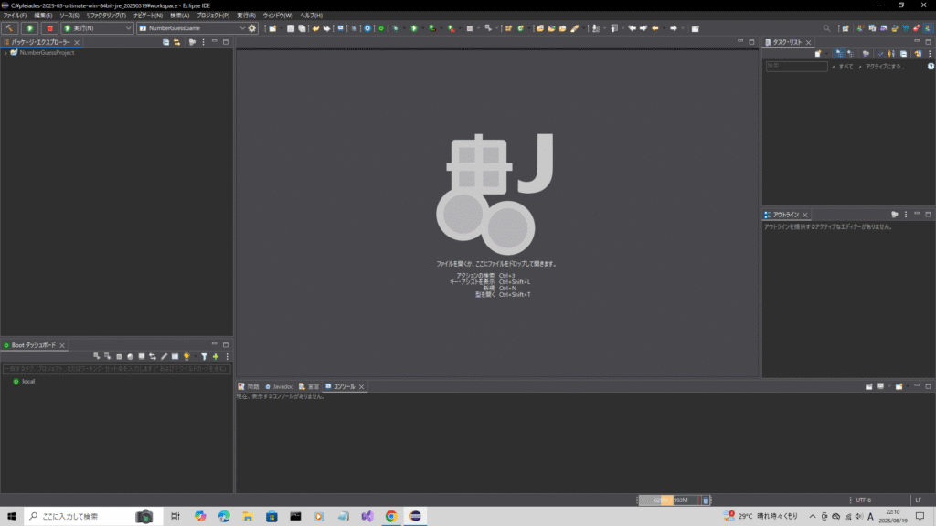The width and height of the screenshot is (936, 526).
Task: Click the すべて link in Task List
Action: coord(846,67)
